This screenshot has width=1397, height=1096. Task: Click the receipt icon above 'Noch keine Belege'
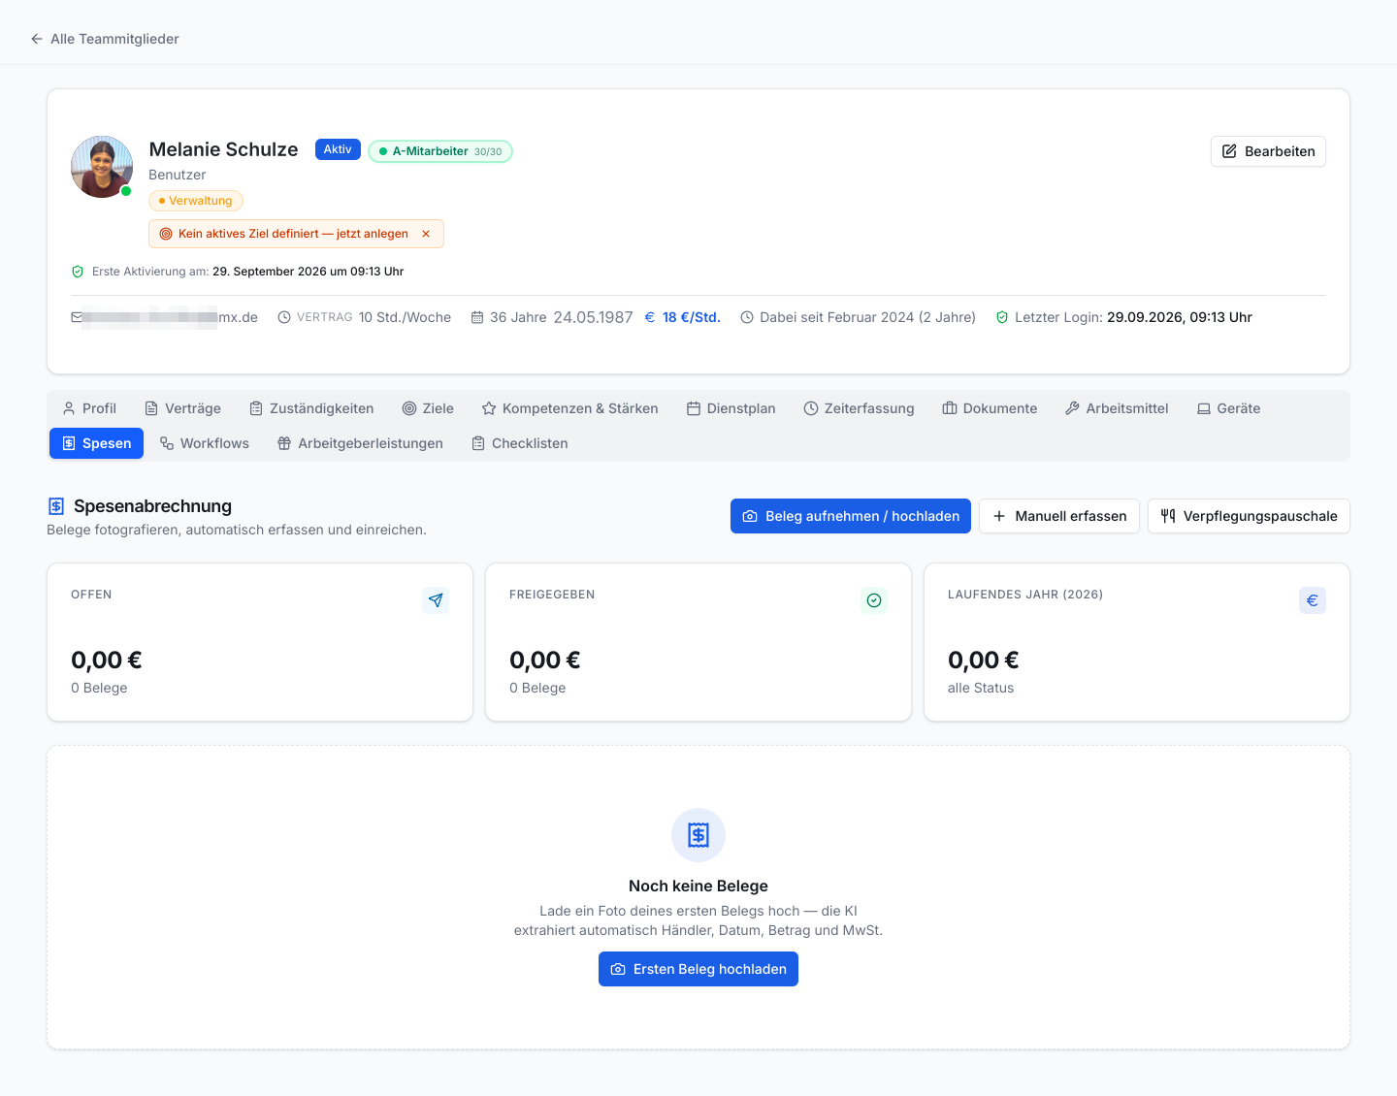(x=698, y=835)
